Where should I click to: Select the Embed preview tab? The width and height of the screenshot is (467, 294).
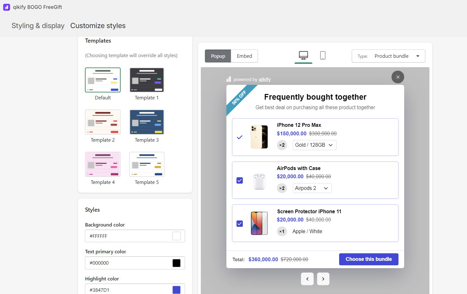pos(244,56)
